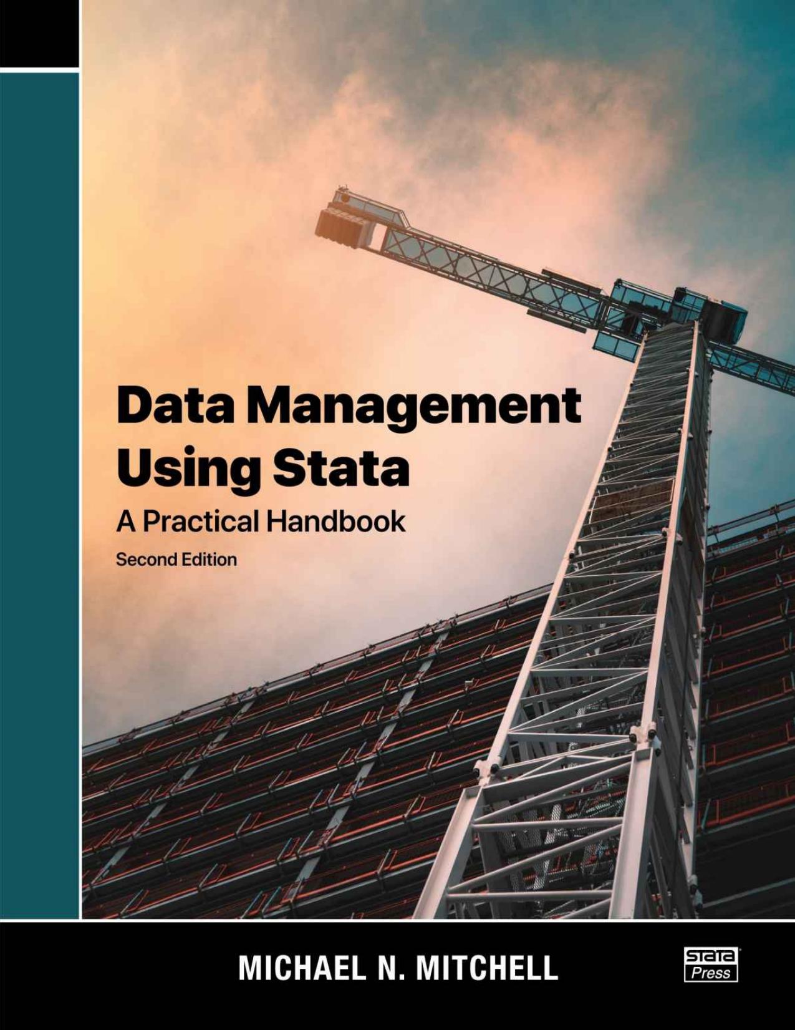Click the Stata Press logo

[x=711, y=966]
